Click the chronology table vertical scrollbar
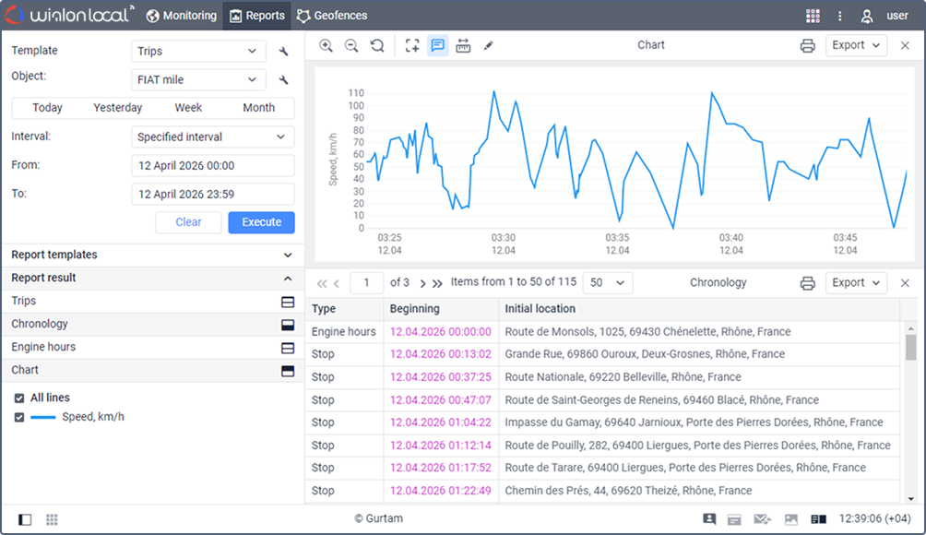 click(x=911, y=347)
